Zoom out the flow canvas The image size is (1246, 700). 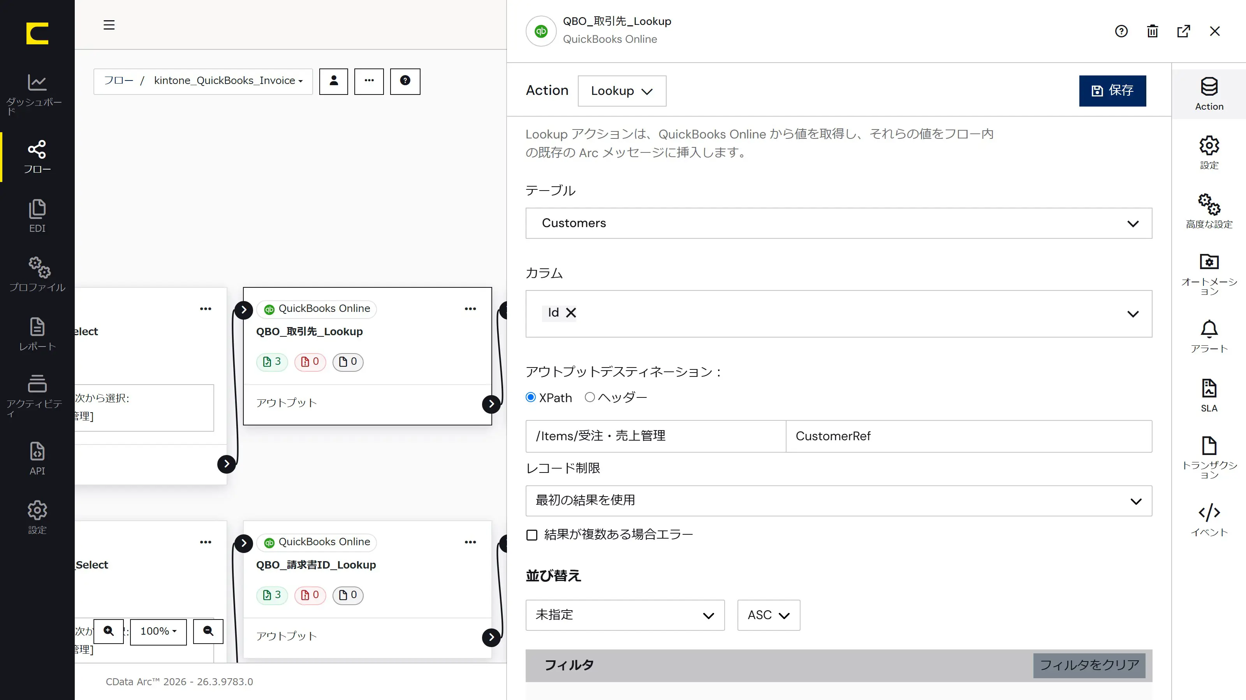[x=208, y=631]
